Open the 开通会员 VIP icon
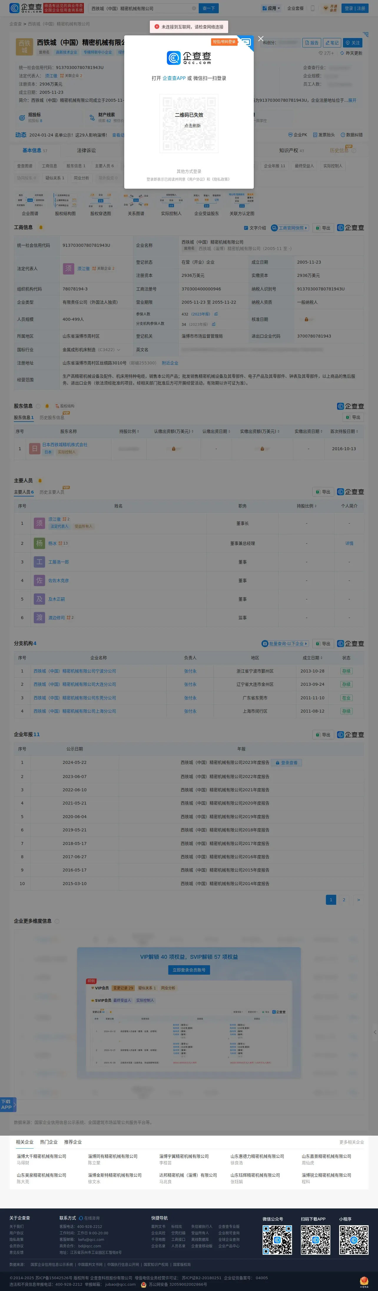This screenshot has width=378, height=1291. coord(330,8)
